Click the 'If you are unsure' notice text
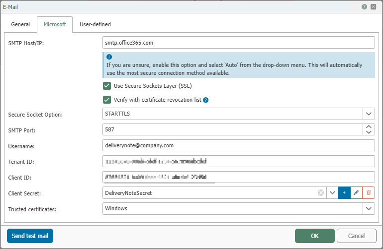This screenshot has height=249, width=383. [234, 69]
